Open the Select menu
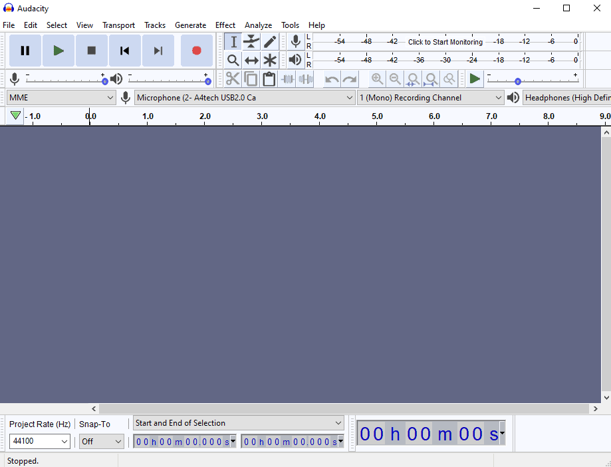This screenshot has width=611, height=467. (57, 25)
